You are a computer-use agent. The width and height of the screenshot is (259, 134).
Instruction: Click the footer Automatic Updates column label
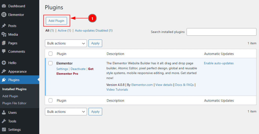[219, 101]
